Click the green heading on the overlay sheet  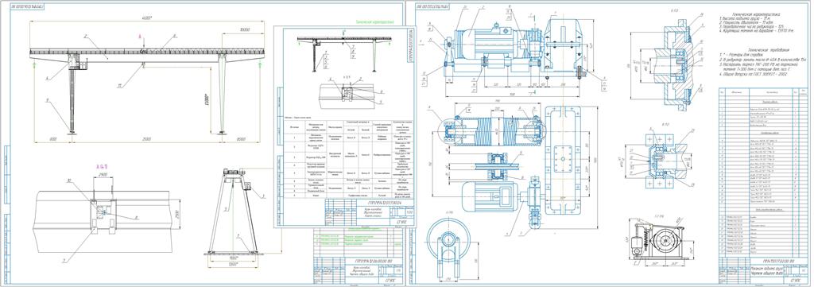[375, 22]
